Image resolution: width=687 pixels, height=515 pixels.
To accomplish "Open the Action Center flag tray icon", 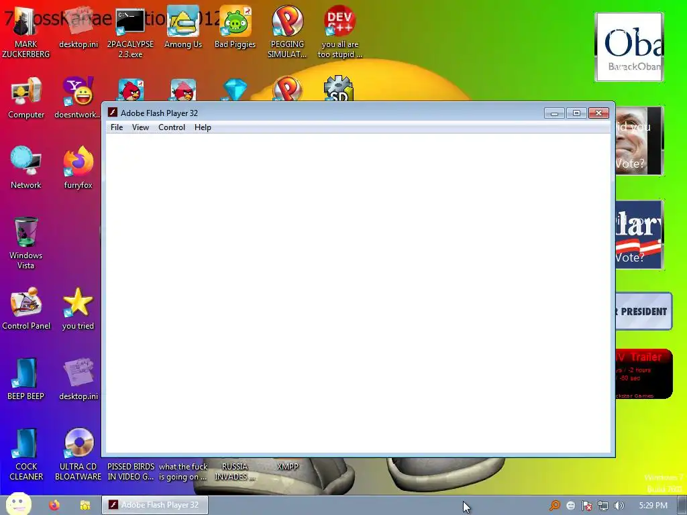I will 586,506.
